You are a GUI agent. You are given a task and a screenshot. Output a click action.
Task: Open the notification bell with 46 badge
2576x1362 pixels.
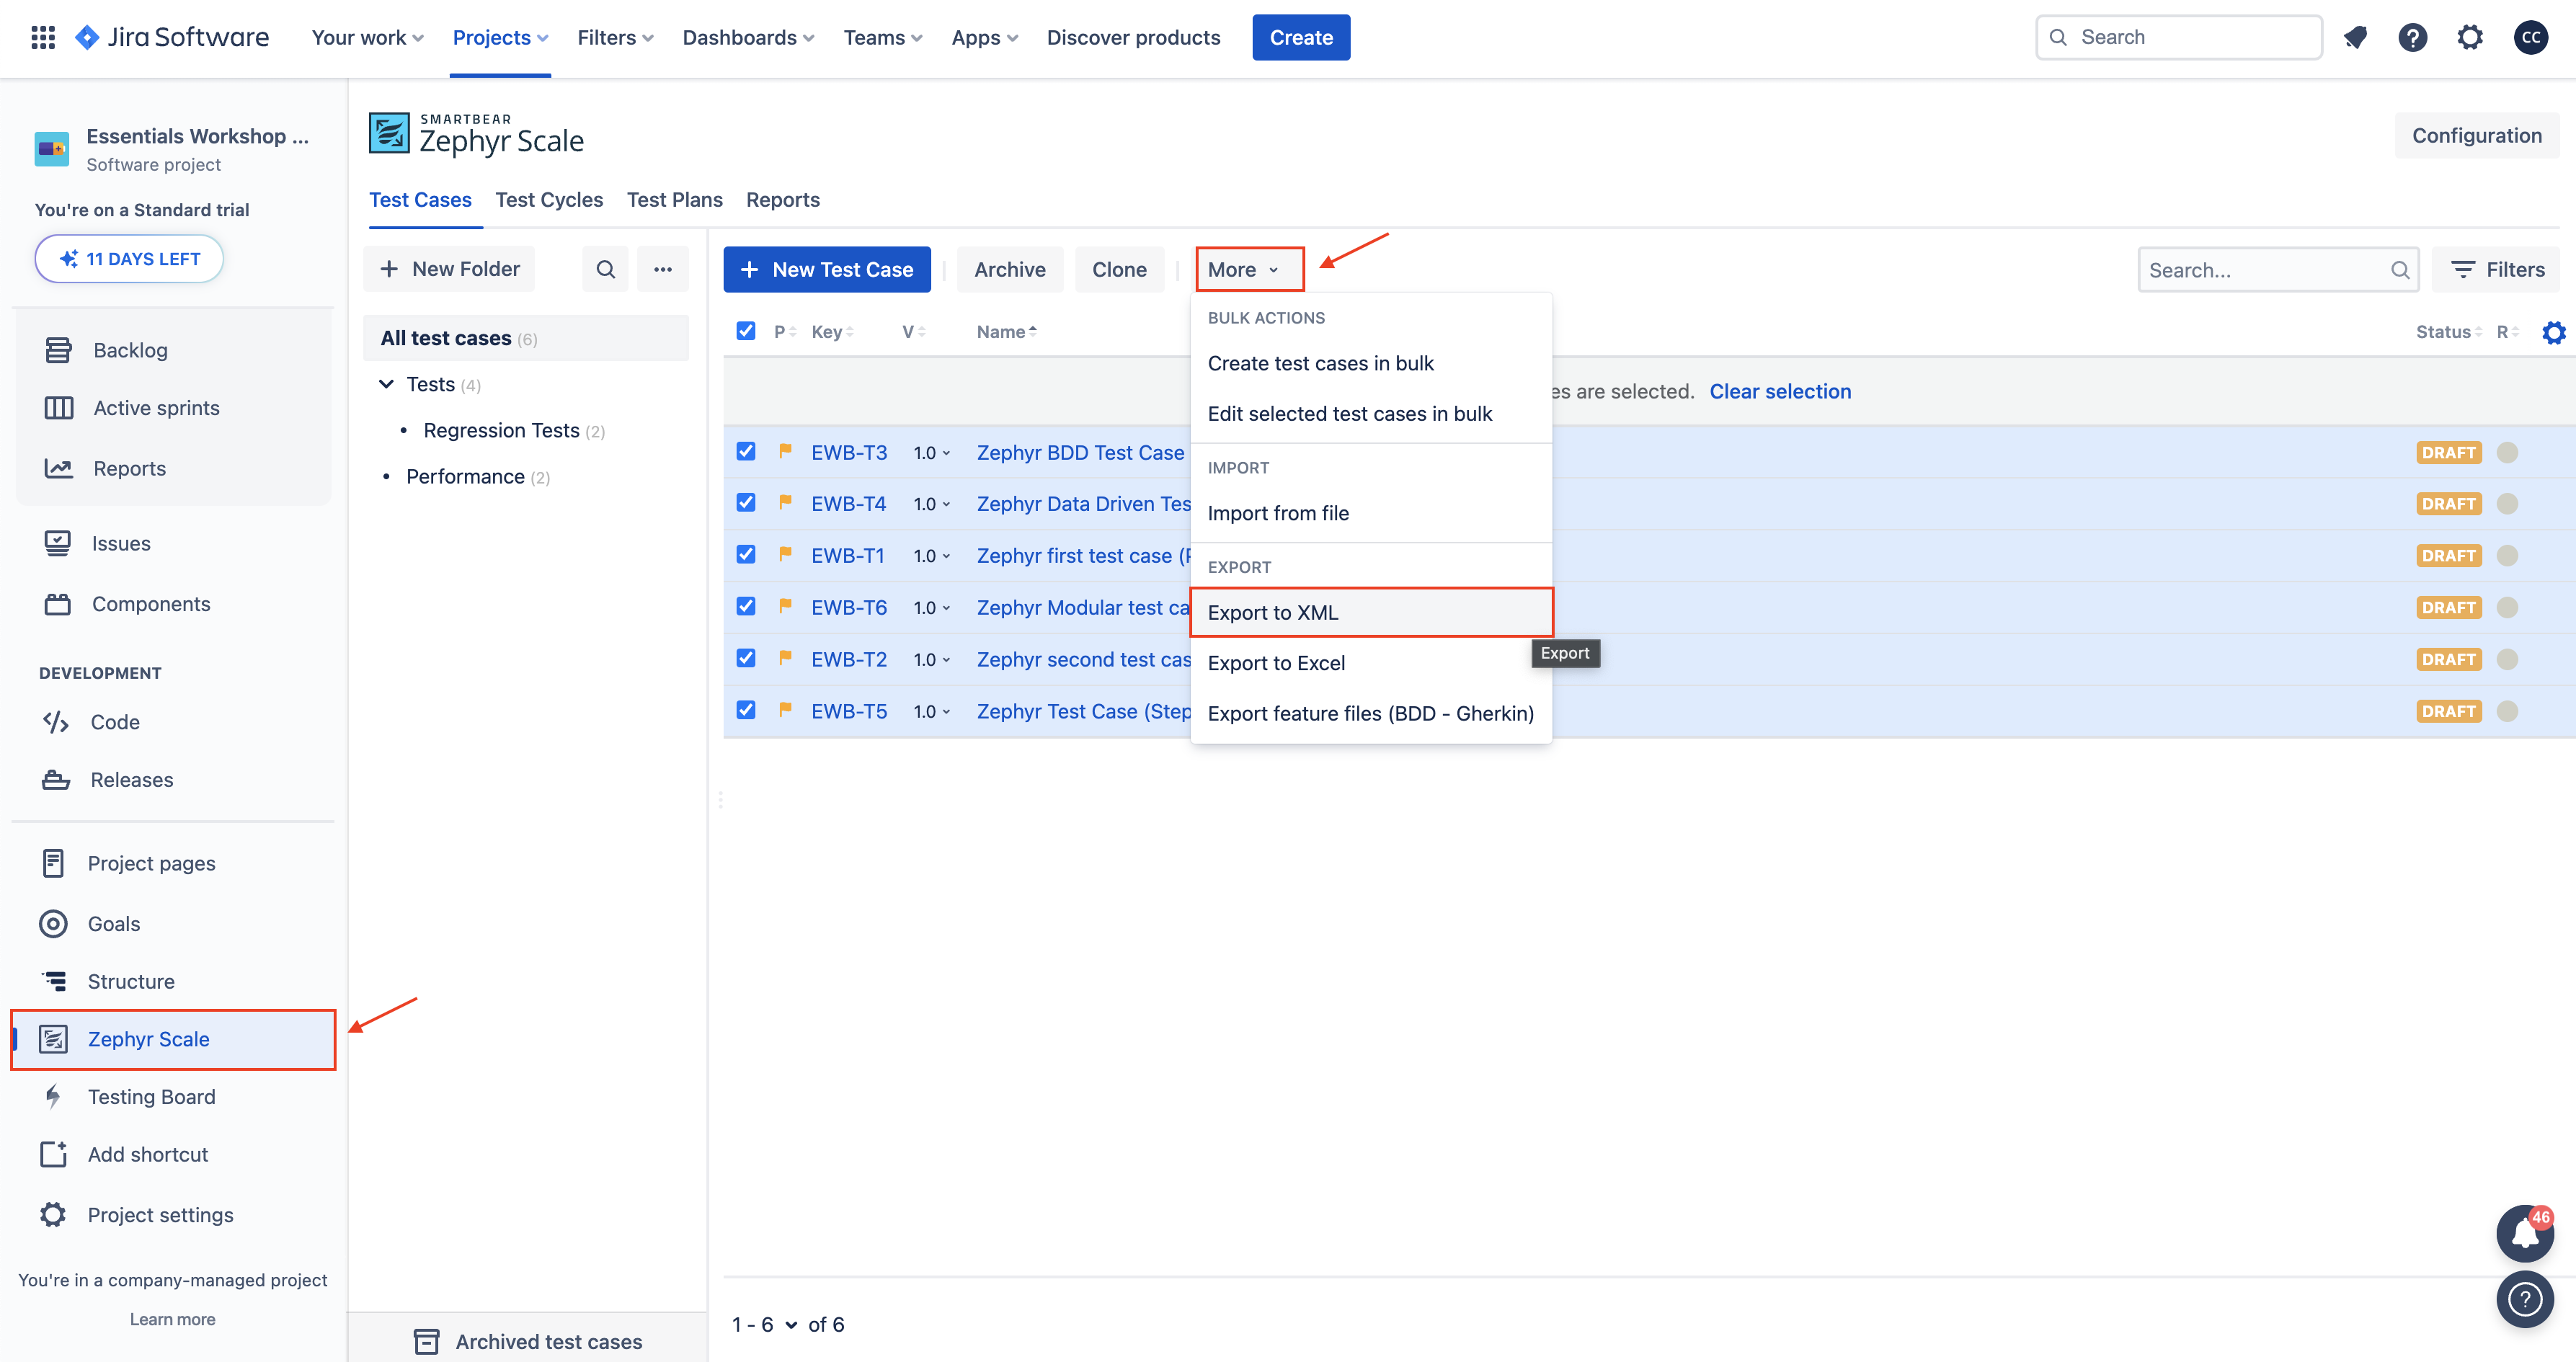pos(2525,1233)
